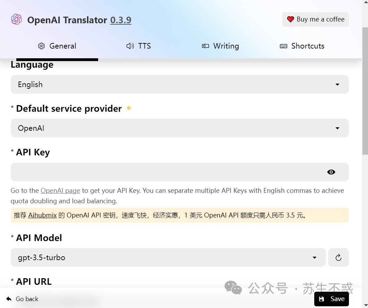Click the Go back arrow icon
The width and height of the screenshot is (368, 308).
pos(9,299)
